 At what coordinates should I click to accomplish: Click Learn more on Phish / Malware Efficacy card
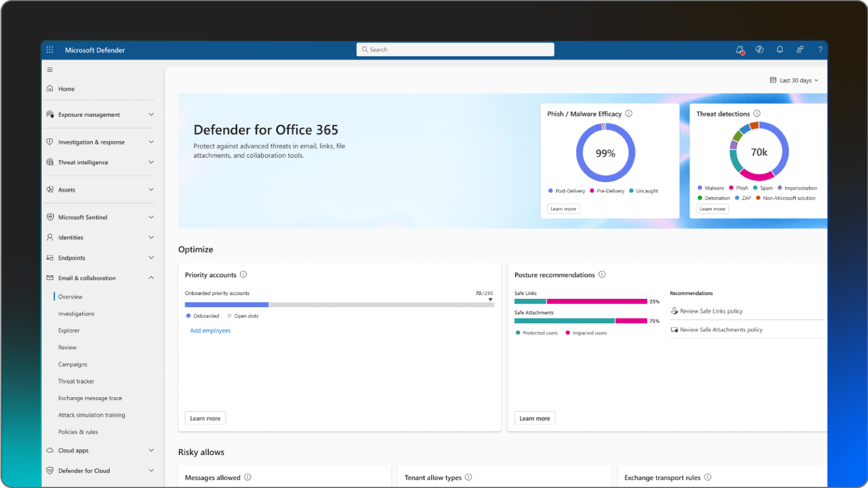click(563, 209)
